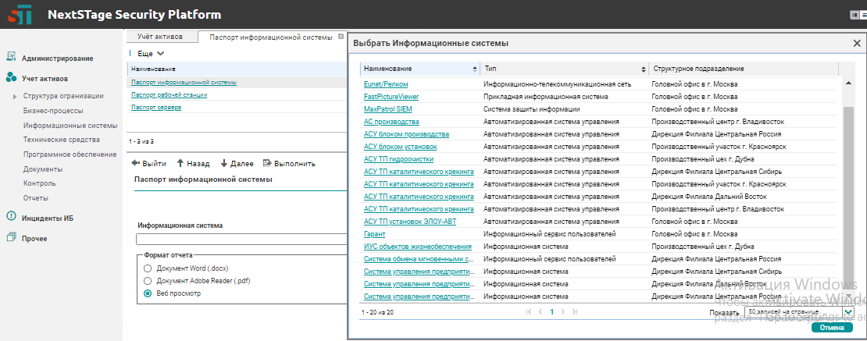The width and height of the screenshot is (867, 341).
Task: Expand the Структура организации tree node
Action: pos(15,96)
